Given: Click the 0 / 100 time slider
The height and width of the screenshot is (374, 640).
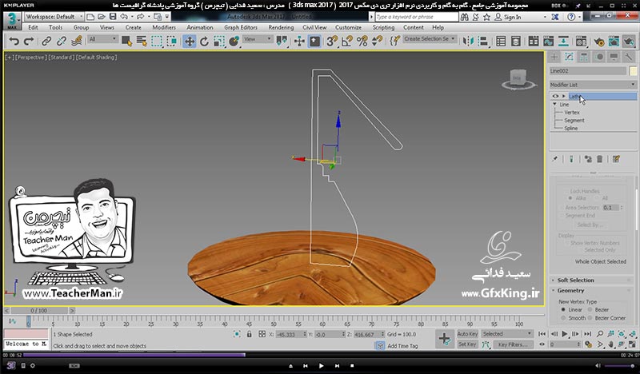Looking at the screenshot, I should 38,310.
